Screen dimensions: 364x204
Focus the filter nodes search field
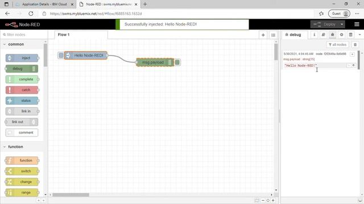[x=24, y=35]
